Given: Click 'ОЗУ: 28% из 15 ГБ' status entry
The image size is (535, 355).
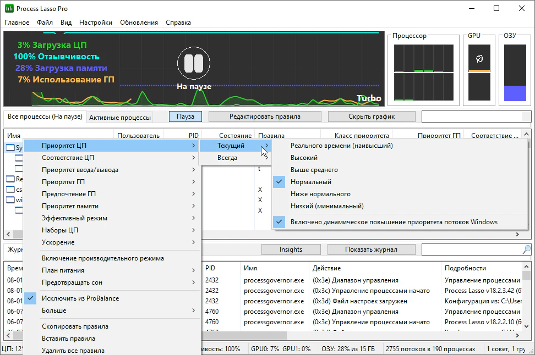Looking at the screenshot, I should 348,349.
